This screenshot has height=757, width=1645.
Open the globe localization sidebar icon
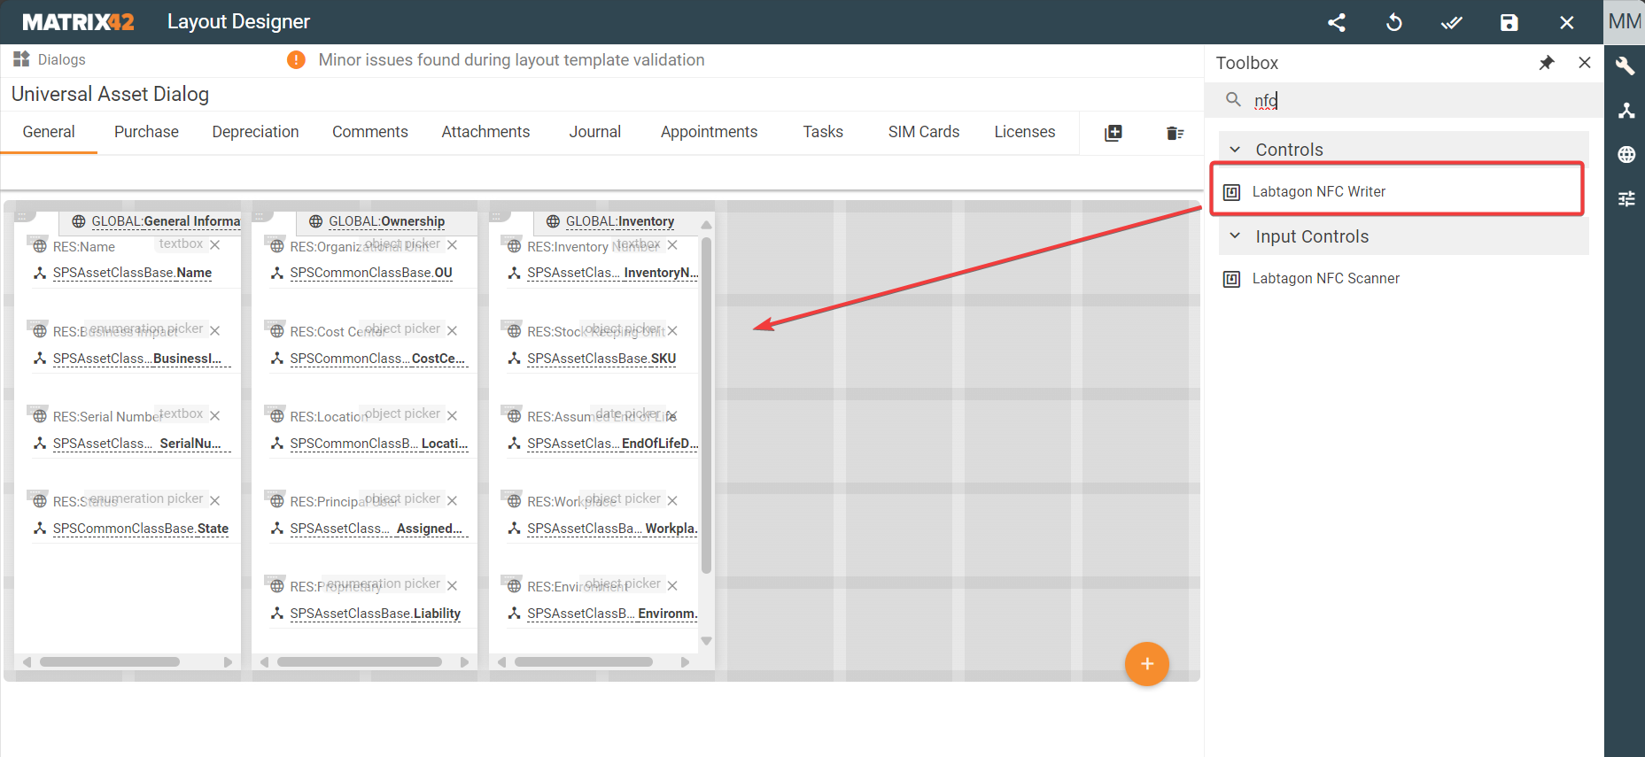(x=1626, y=155)
